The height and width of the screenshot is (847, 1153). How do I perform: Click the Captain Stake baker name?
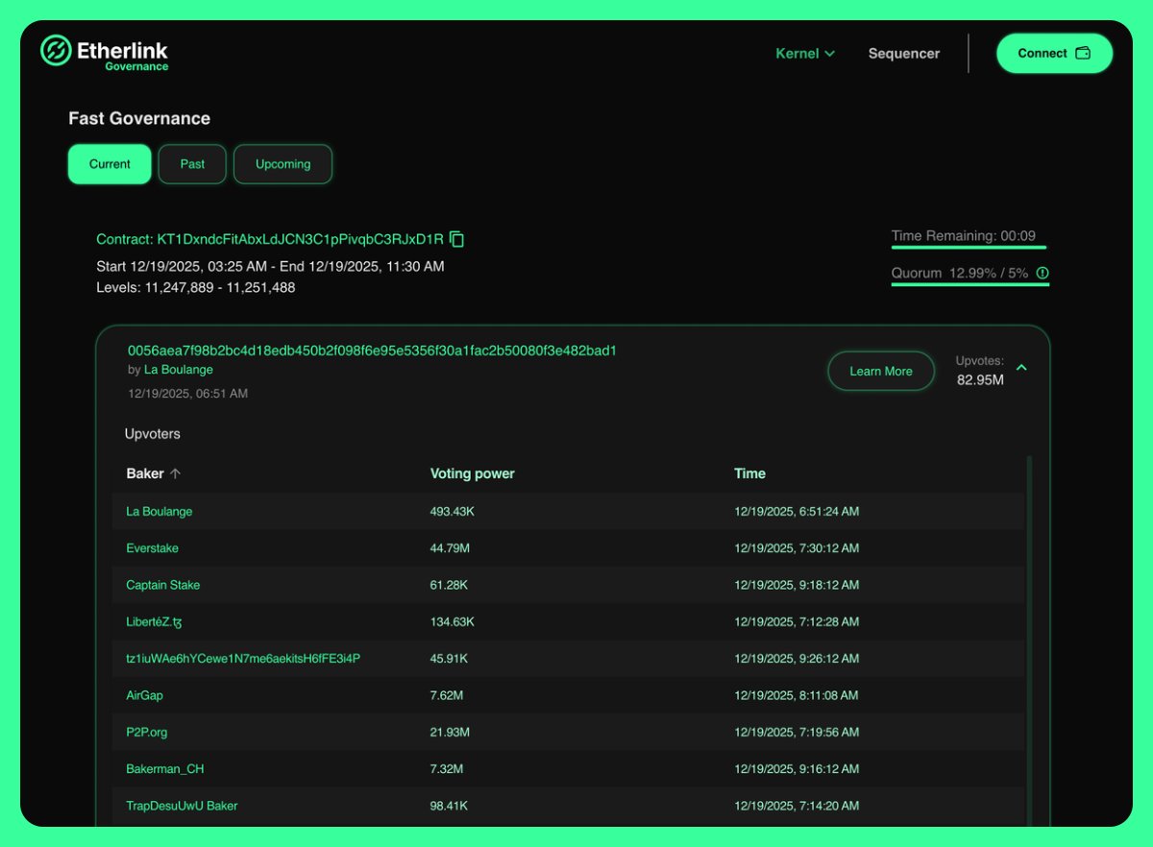163,585
